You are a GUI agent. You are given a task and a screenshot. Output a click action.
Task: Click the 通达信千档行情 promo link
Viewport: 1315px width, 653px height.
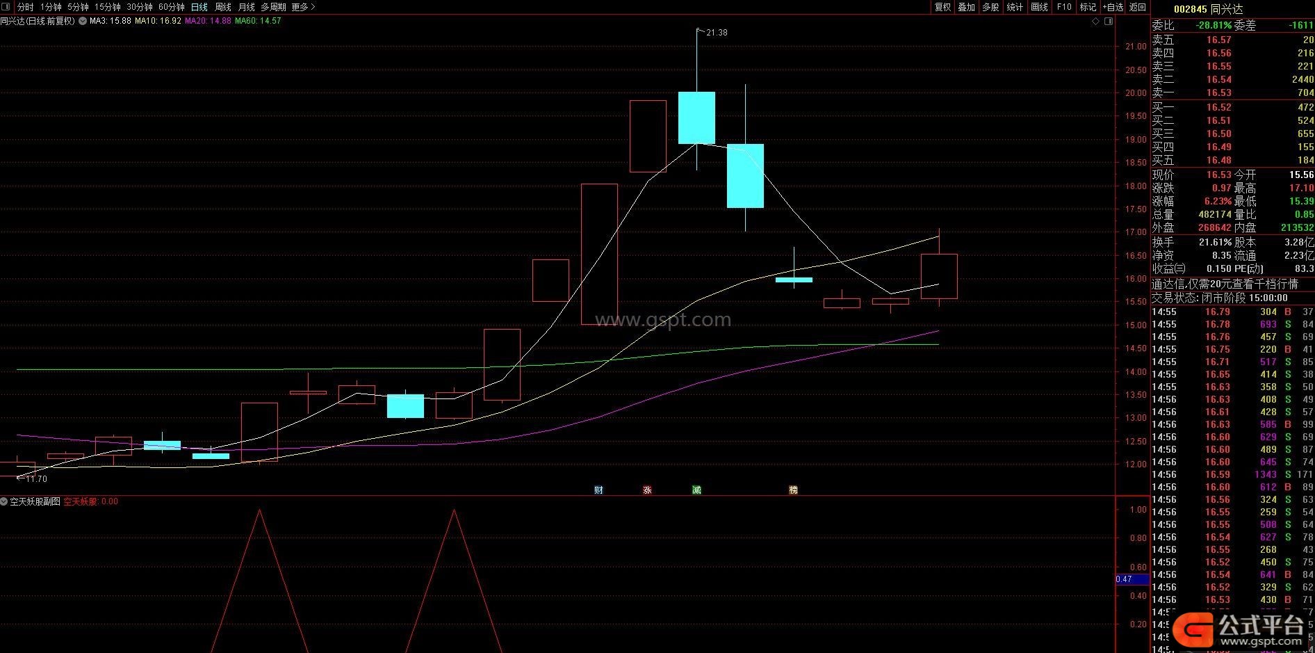1225,284
